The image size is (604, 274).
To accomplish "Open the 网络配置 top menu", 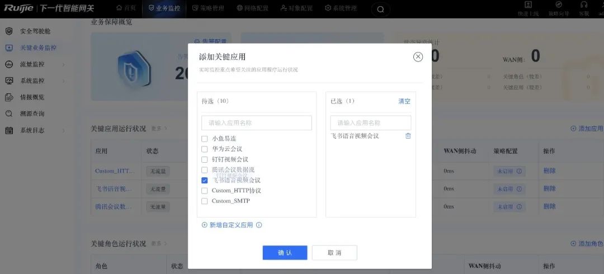I will point(253,8).
